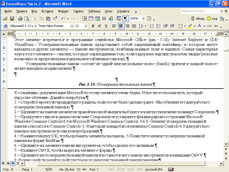This screenshot has width=229, height=172.
Task: Toggle center alignment
Action: (x=121, y=26)
